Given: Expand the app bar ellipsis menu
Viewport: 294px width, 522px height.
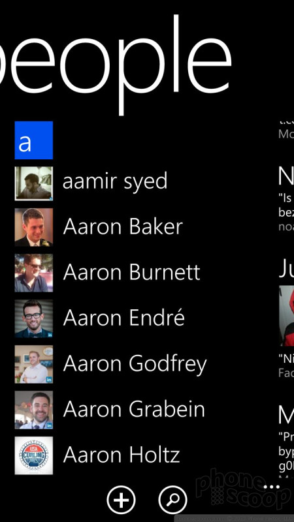Looking at the screenshot, I should 272,487.
